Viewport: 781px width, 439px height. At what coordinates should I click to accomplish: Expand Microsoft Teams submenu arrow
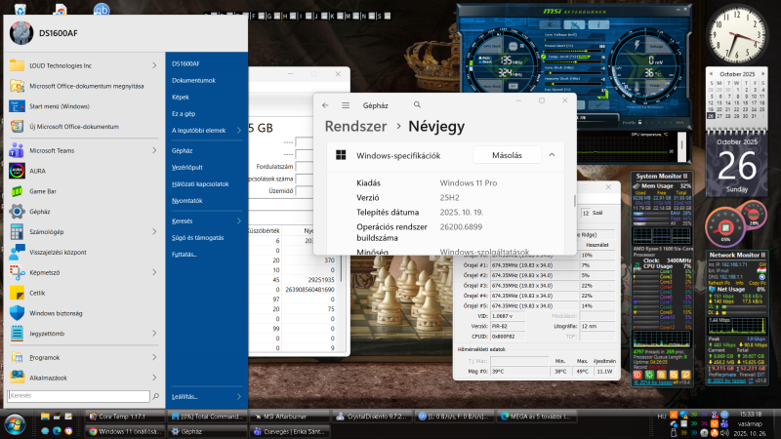(x=154, y=150)
